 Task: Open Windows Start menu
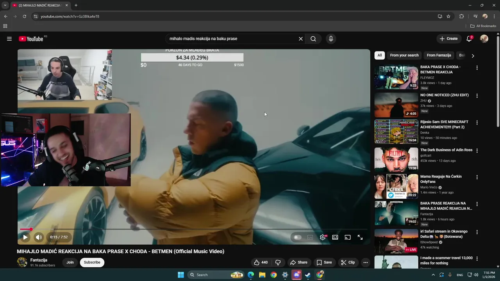[x=181, y=275]
